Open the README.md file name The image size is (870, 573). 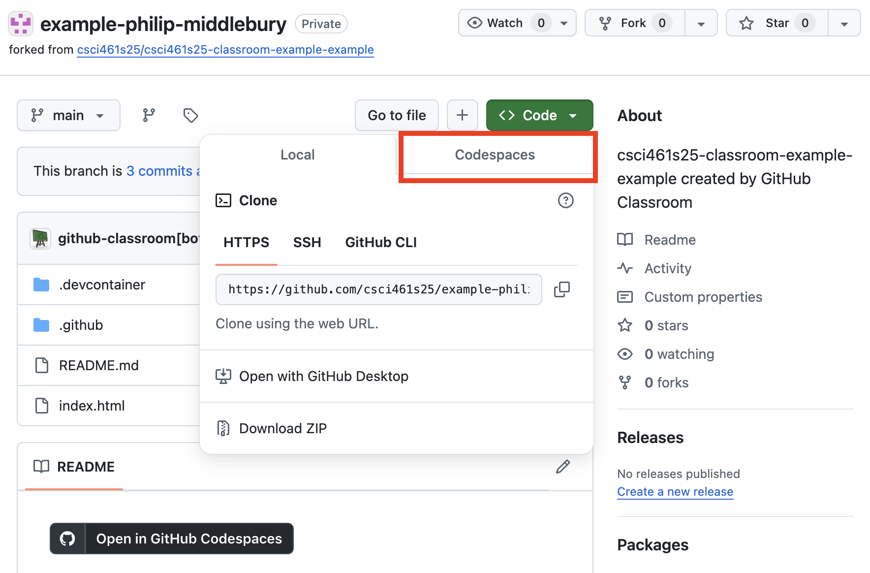98,365
